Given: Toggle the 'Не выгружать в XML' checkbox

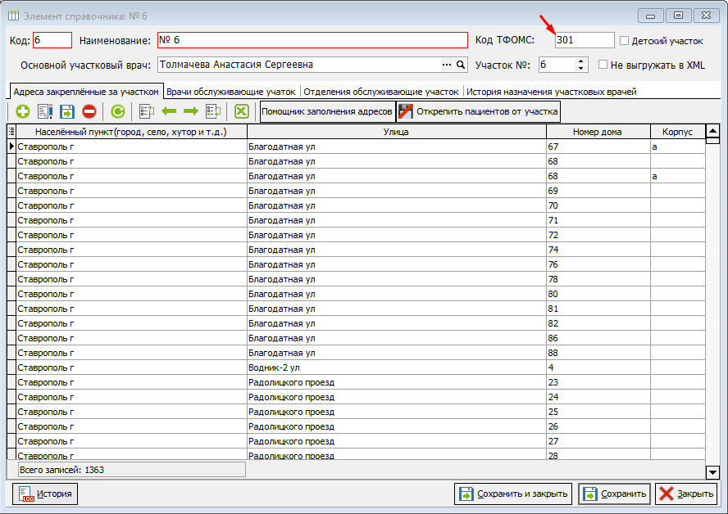Looking at the screenshot, I should 603,65.
